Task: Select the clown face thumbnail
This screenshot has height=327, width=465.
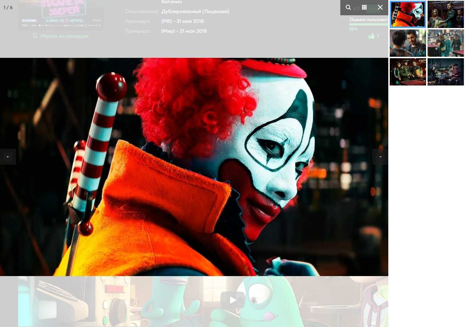Action: (408, 15)
